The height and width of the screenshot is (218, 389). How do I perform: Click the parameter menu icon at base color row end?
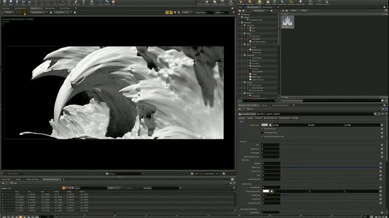[382, 125]
